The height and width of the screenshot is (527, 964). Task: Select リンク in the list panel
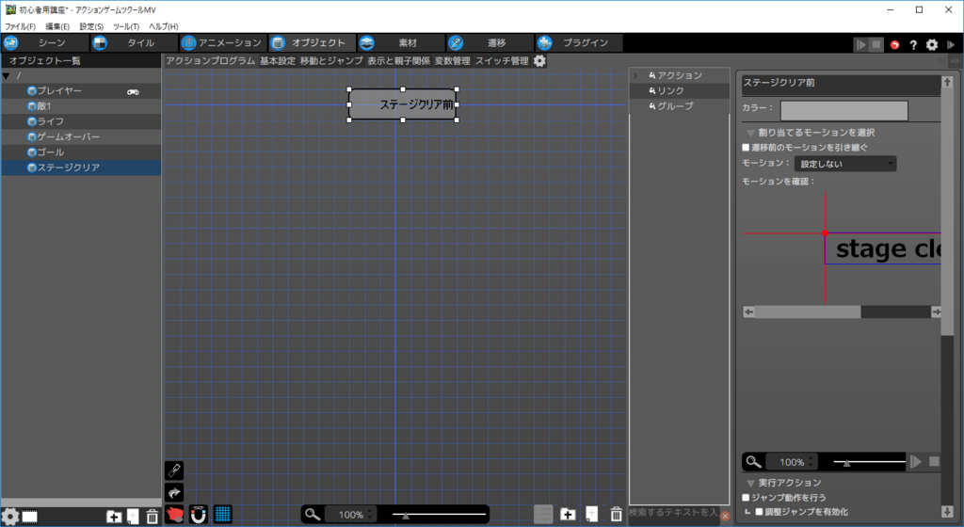pos(680,91)
